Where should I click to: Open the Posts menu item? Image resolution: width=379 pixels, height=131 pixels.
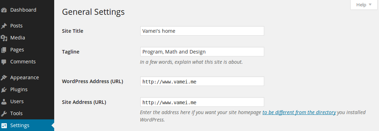tap(27, 26)
